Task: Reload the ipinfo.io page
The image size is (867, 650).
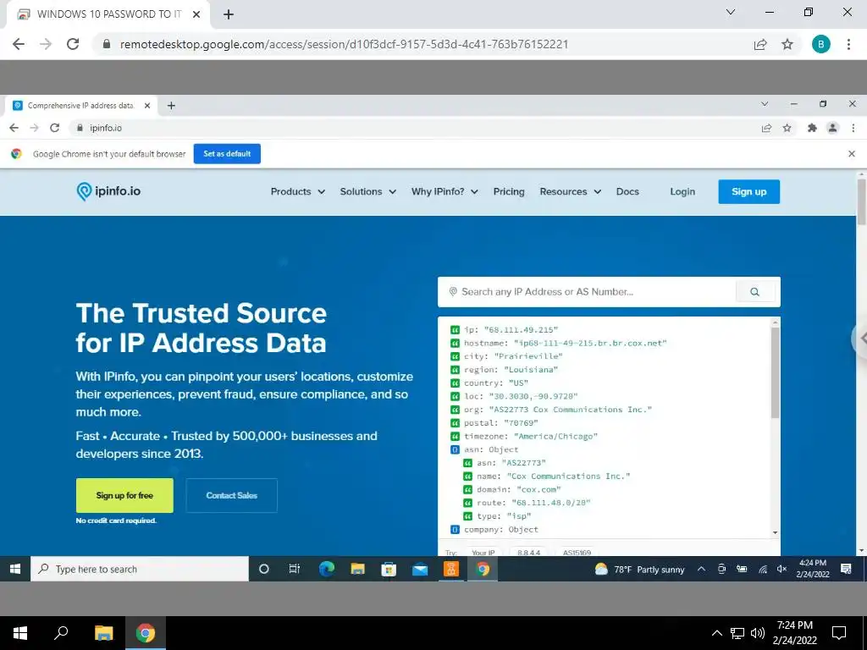Action: [54, 128]
